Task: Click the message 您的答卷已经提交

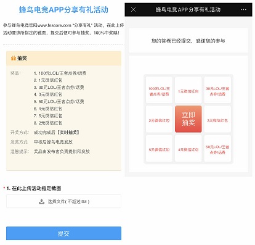Action: click(171, 41)
